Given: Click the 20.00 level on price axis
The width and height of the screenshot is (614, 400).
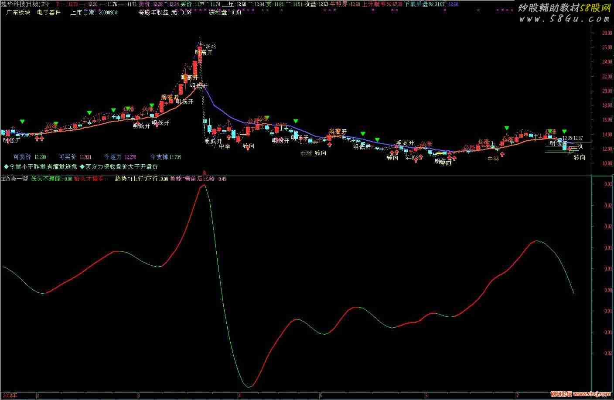Looking at the screenshot, I should point(607,91).
